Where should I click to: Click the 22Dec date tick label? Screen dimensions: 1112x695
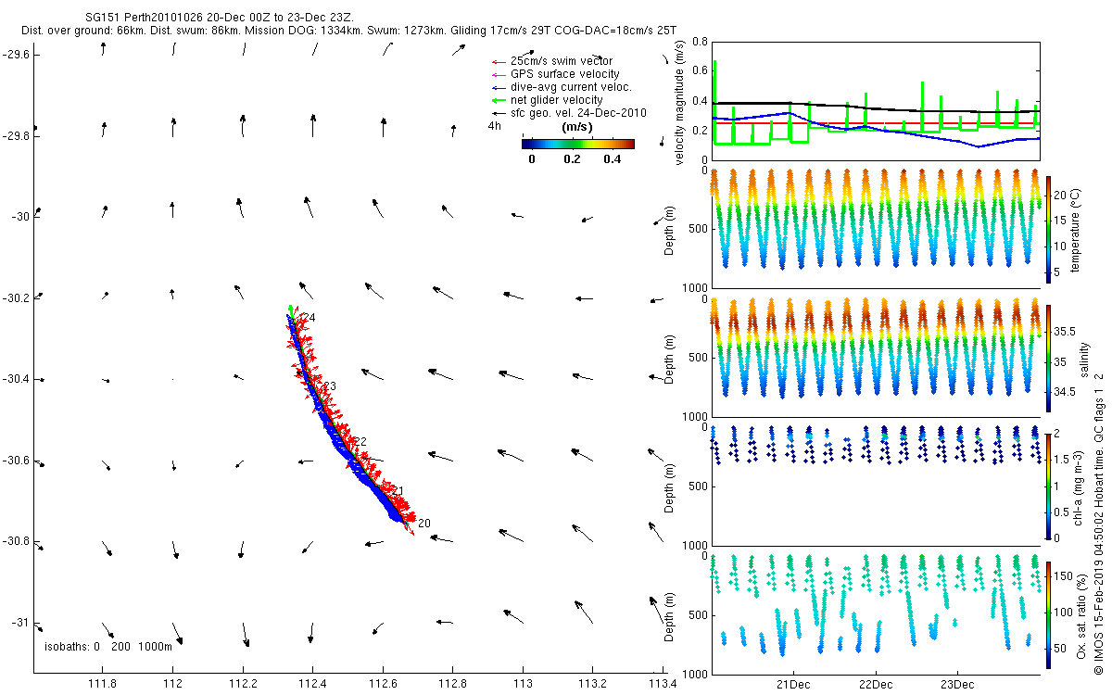876,685
